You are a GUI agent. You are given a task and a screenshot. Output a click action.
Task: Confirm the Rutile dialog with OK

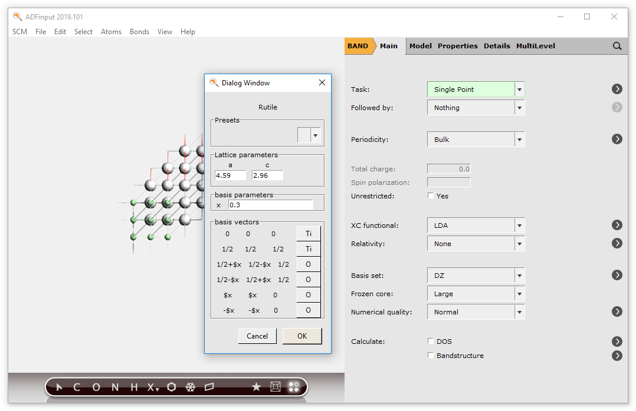pyautogui.click(x=302, y=336)
